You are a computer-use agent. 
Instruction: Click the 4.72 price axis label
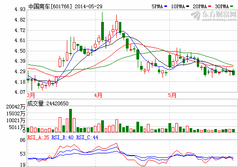[20, 30]
